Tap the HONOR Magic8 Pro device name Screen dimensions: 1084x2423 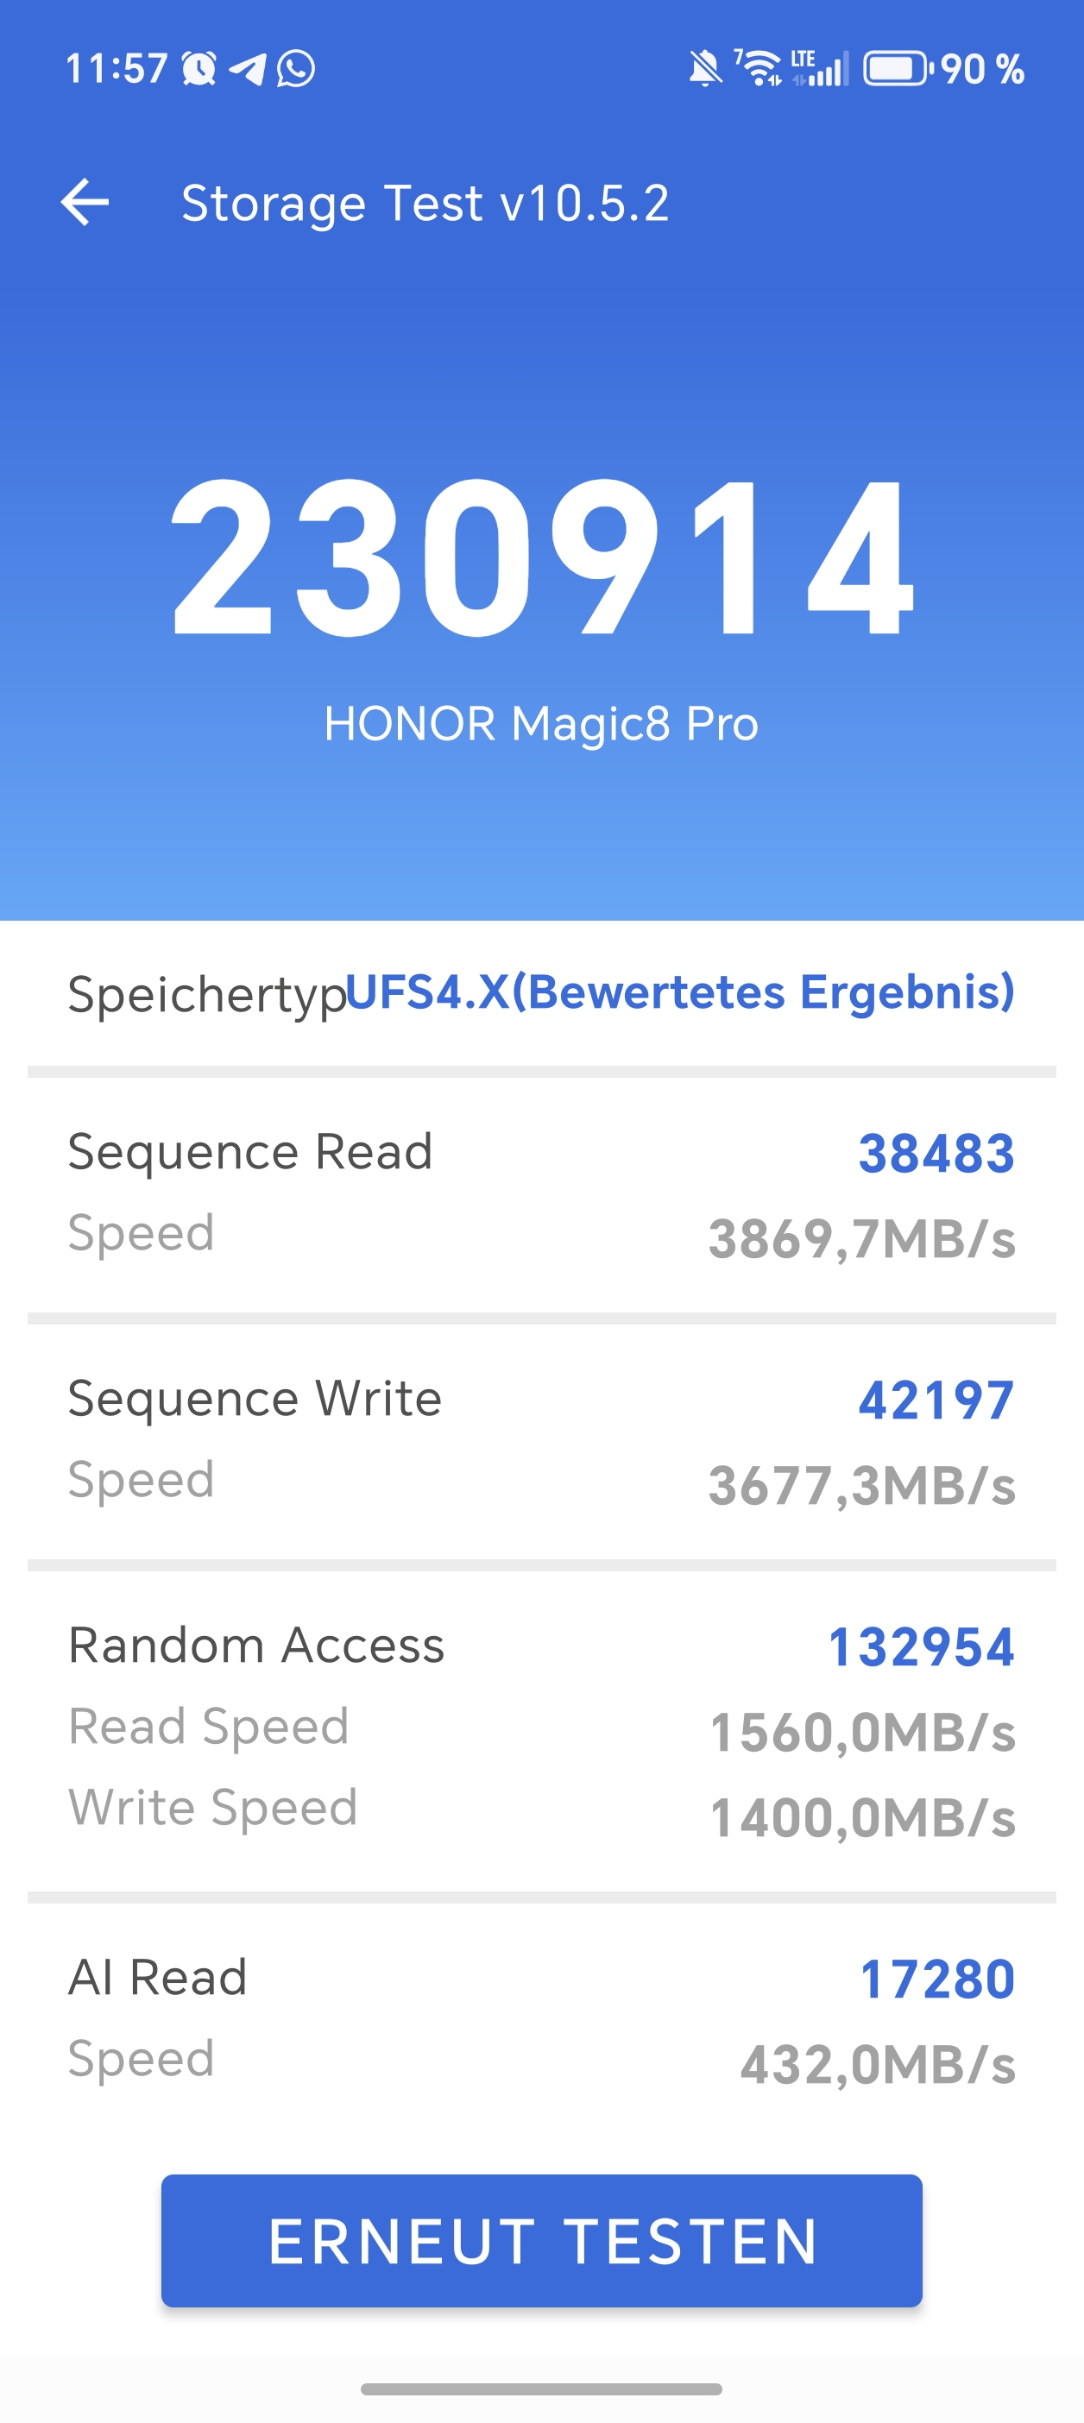[541, 723]
